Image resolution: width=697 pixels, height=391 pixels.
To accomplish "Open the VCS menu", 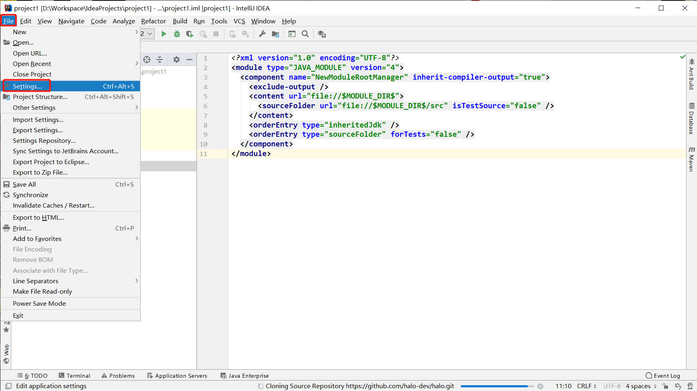I will (239, 21).
